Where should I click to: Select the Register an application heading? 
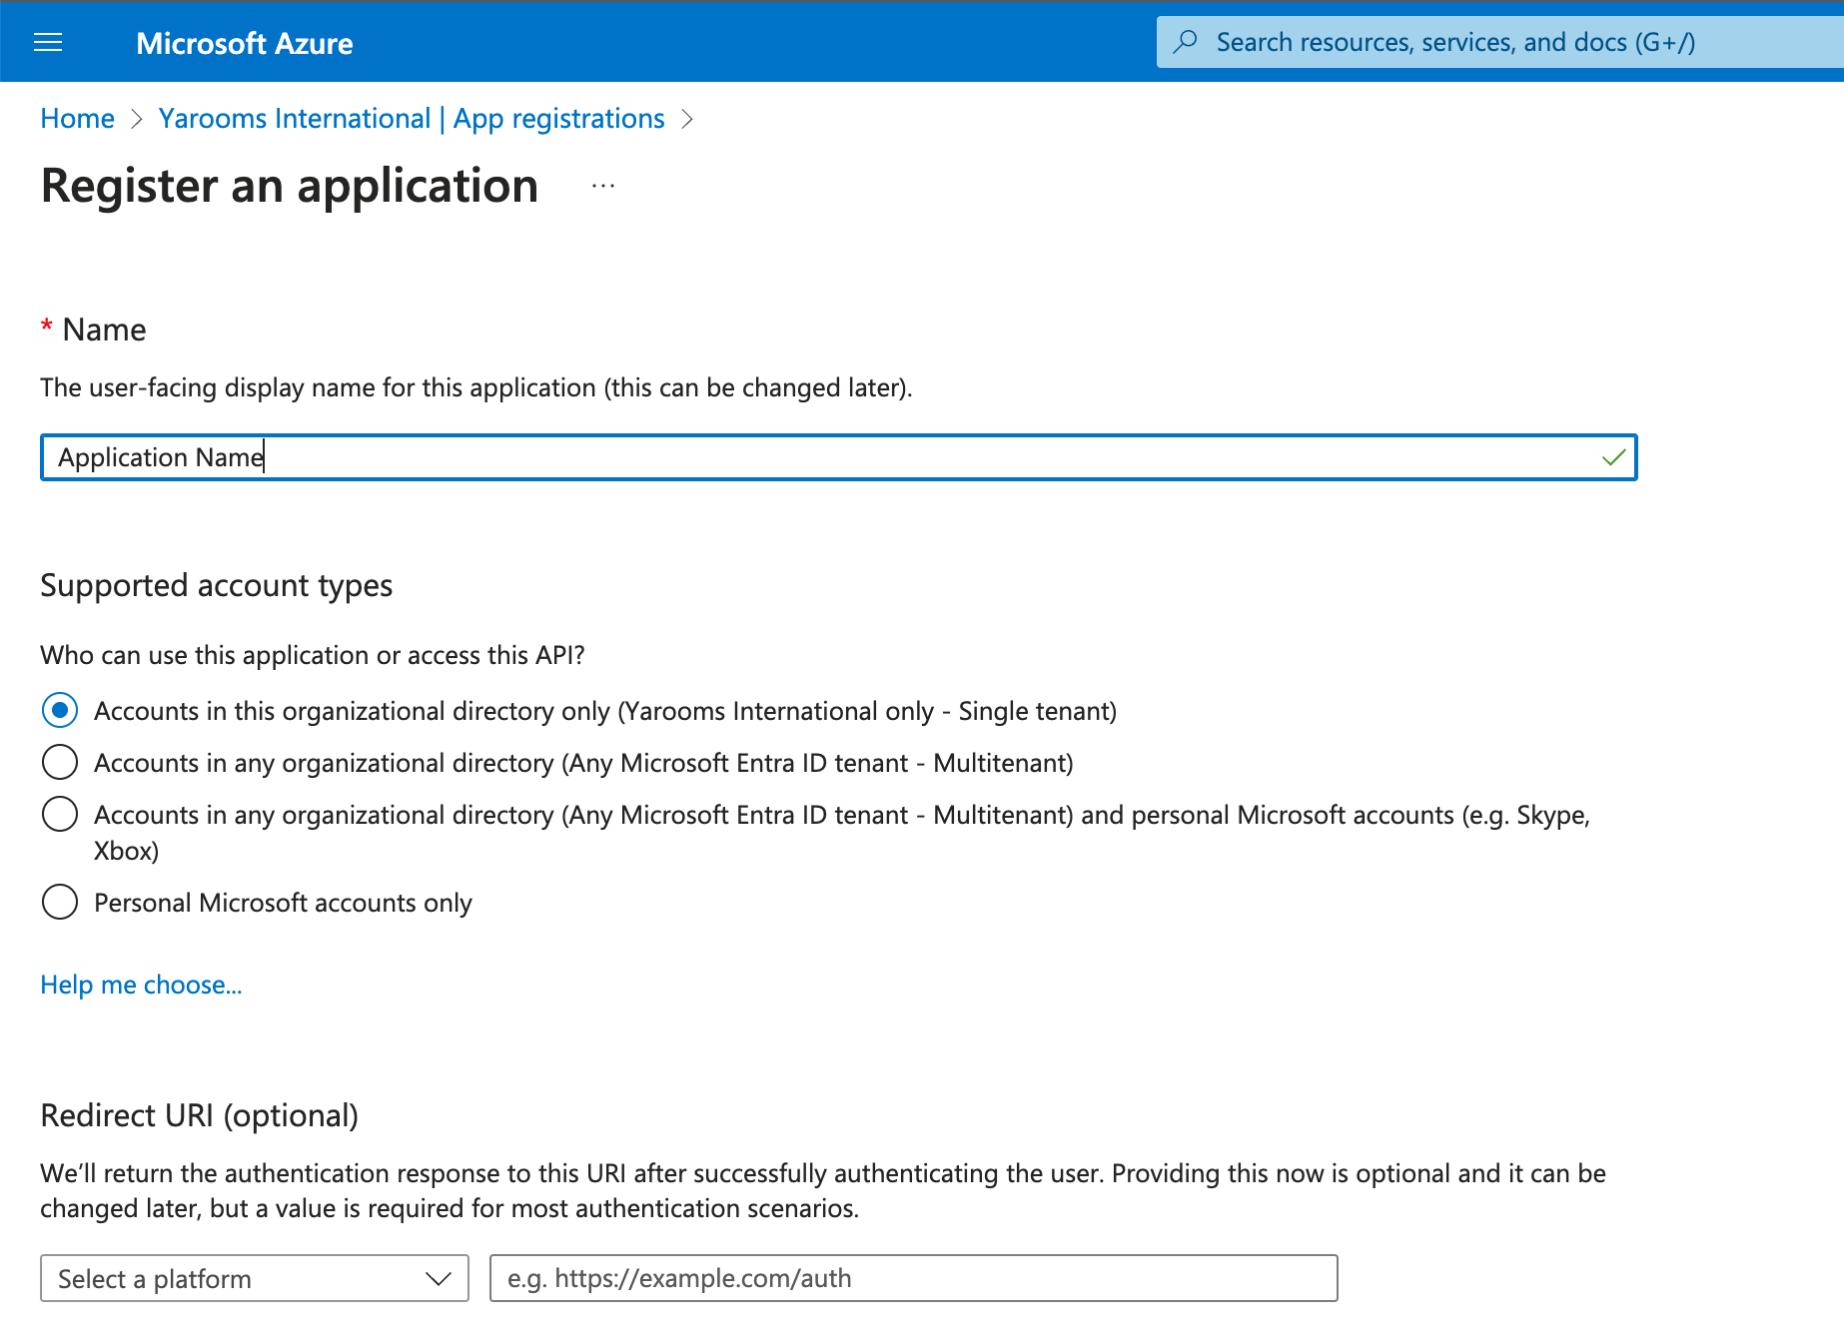click(x=289, y=186)
